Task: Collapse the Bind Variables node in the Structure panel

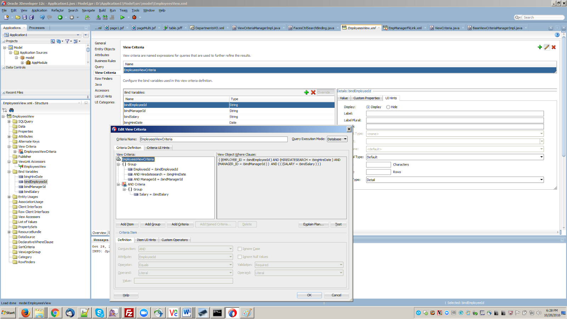Action: point(10,172)
